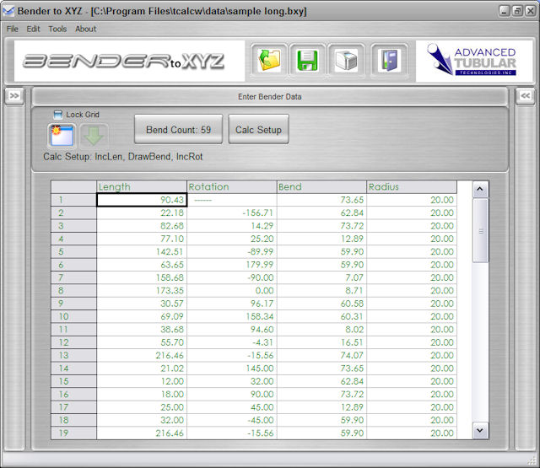The width and height of the screenshot is (540, 468).
Task: Select the Length cell in row 1
Action: click(x=141, y=200)
